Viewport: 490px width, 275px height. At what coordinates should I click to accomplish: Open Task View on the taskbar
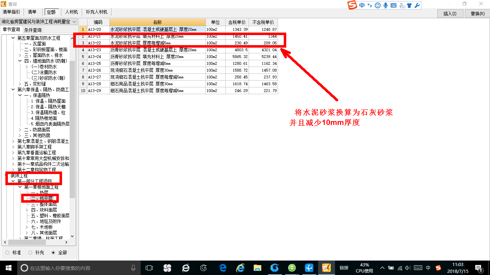pos(149,268)
